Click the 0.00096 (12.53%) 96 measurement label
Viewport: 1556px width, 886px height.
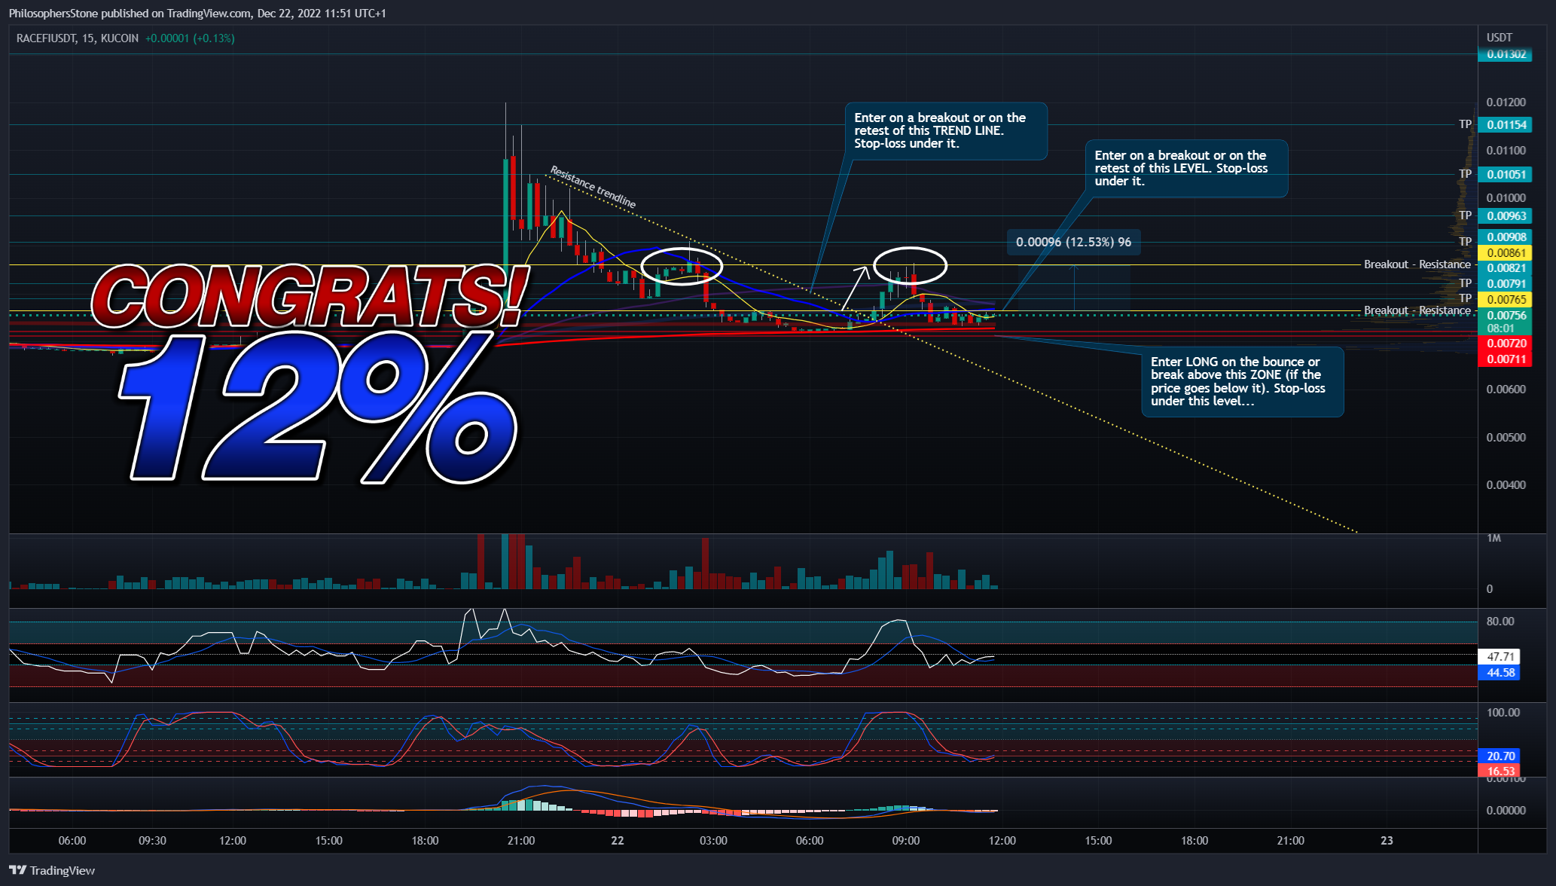1073,243
